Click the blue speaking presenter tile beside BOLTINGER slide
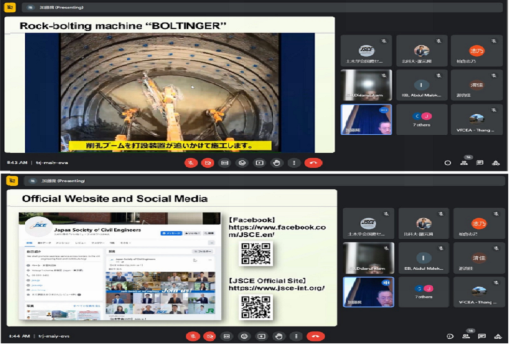516x344 pixels. tap(366, 119)
